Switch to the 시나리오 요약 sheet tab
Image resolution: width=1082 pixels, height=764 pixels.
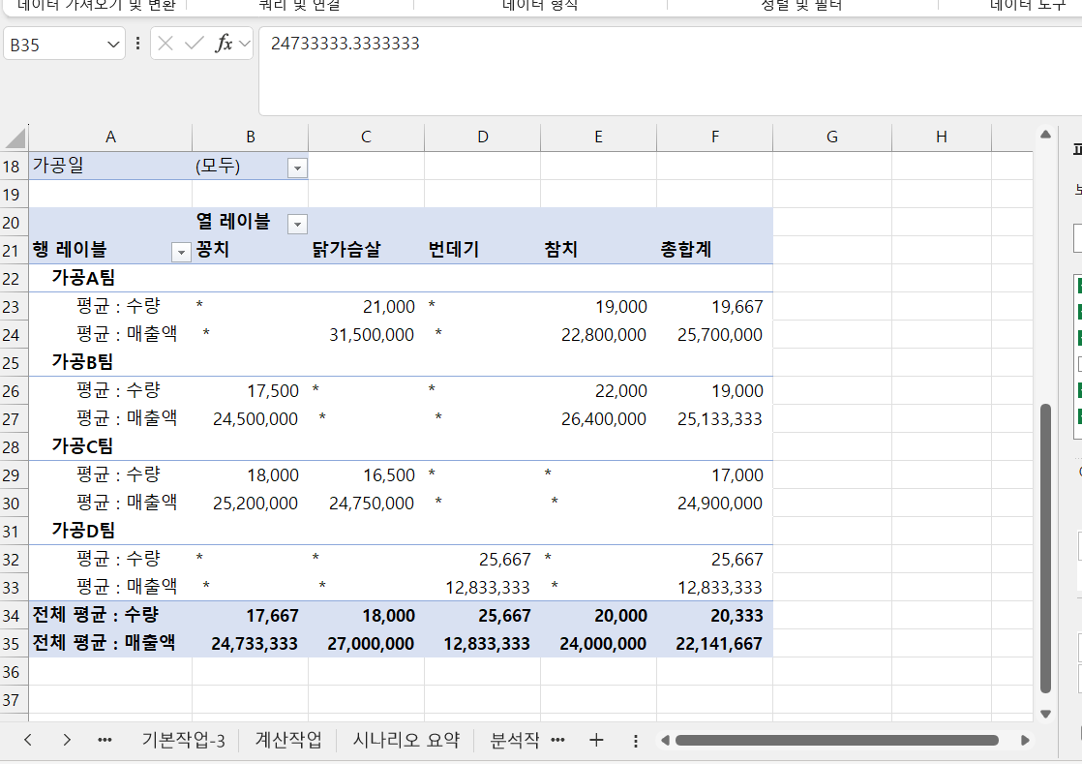406,740
